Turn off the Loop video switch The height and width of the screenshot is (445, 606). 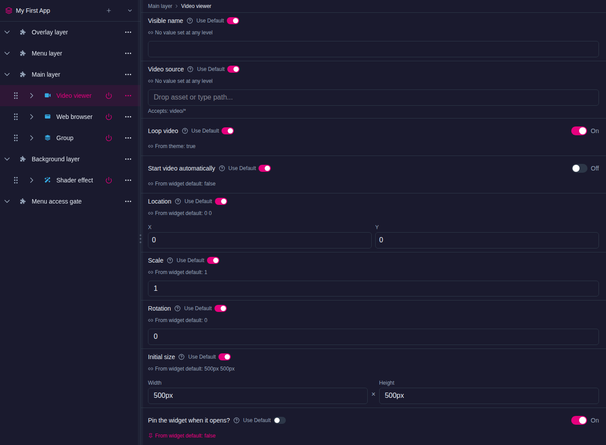[x=579, y=131]
